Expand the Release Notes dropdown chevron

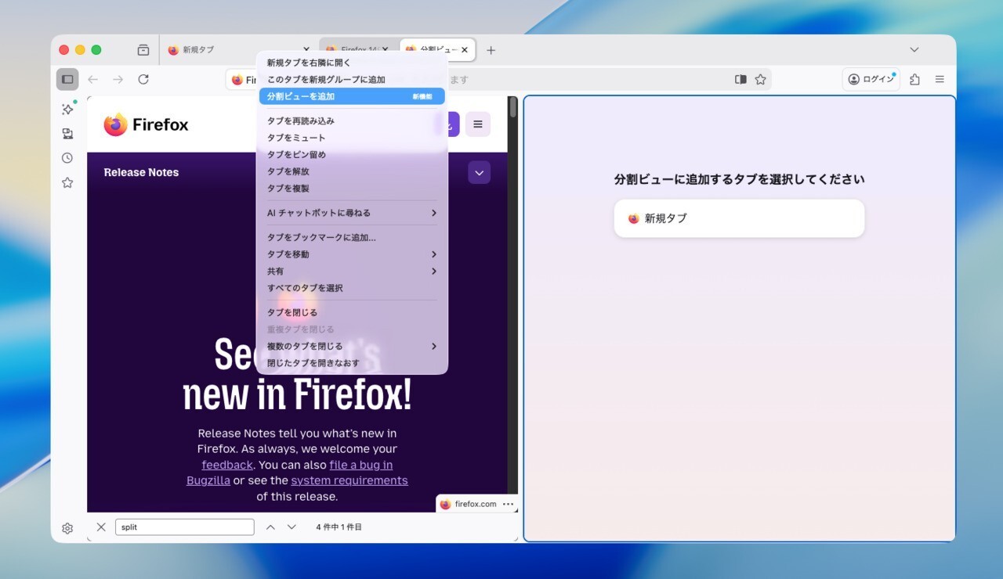click(x=480, y=173)
